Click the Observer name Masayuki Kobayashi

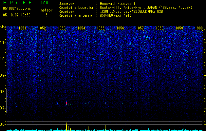pyautogui.click(x=118, y=4)
